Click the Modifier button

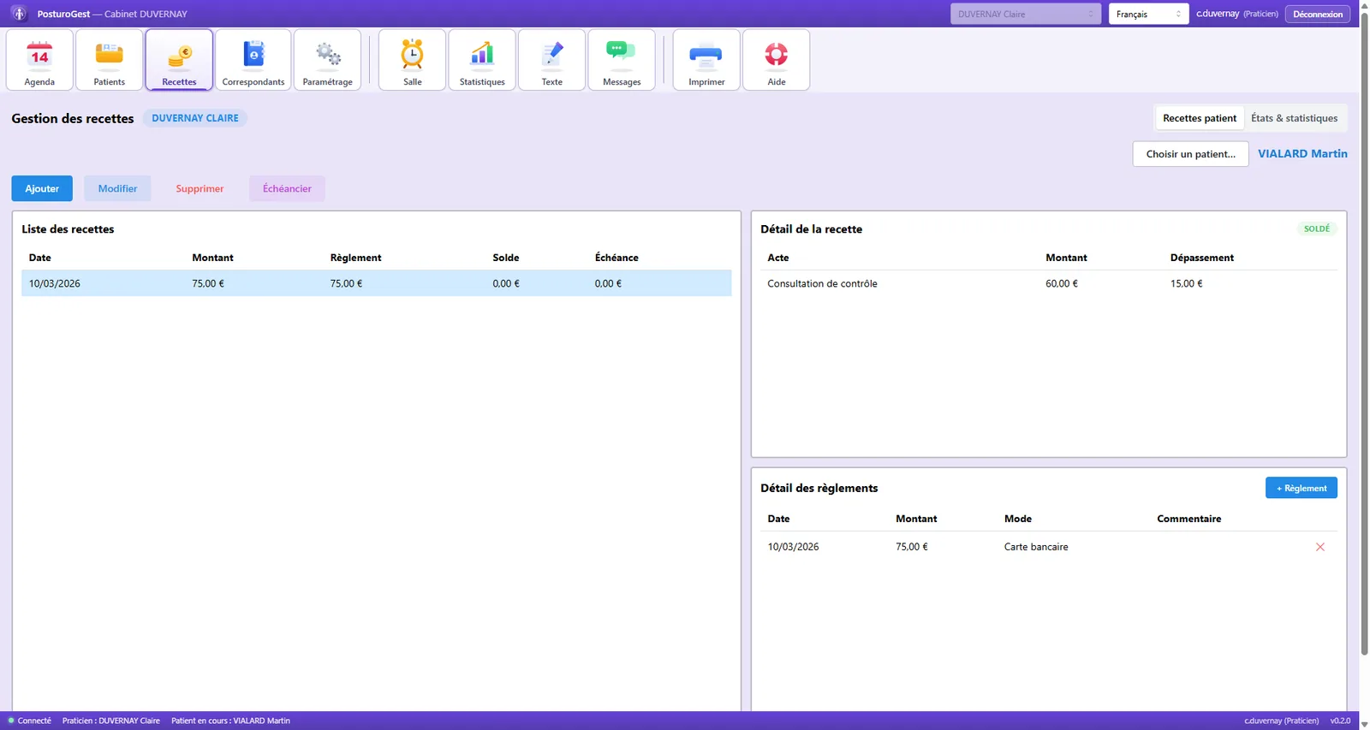coord(117,188)
